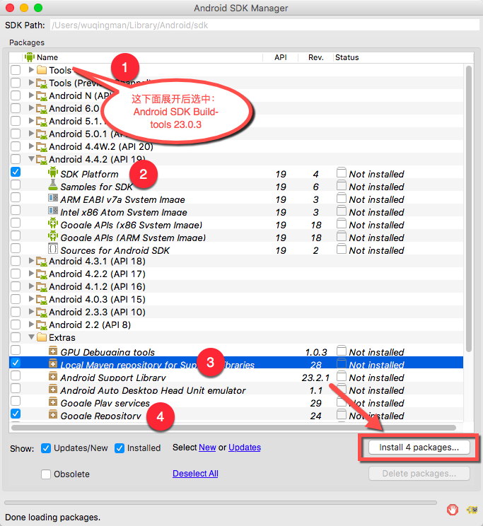Toggle the Installed show filter checkbox
The image size is (483, 526).
(x=120, y=448)
